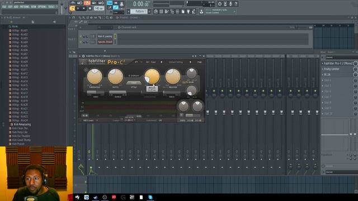
Task: Click the Copy button in Pro-C 2
Action: [153, 62]
